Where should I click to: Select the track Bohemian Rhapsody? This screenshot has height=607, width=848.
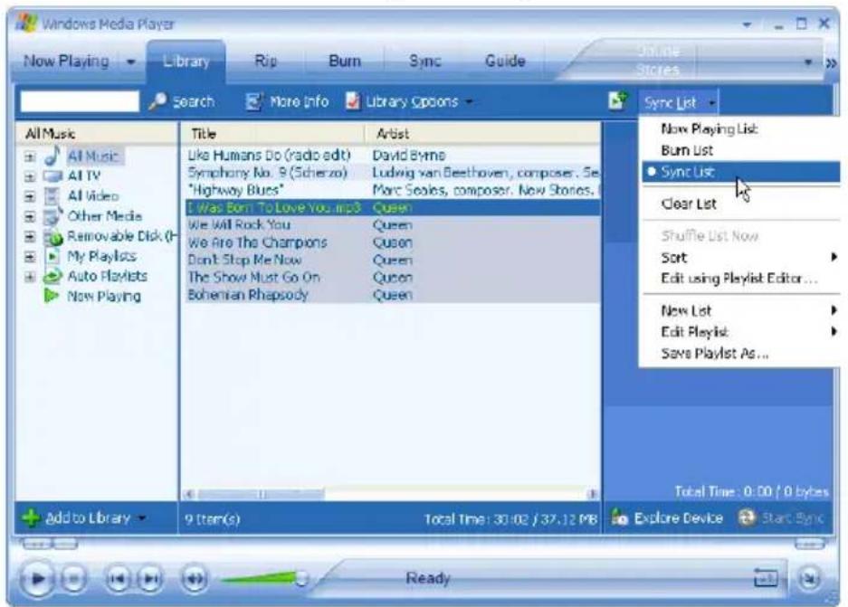[393, 295]
